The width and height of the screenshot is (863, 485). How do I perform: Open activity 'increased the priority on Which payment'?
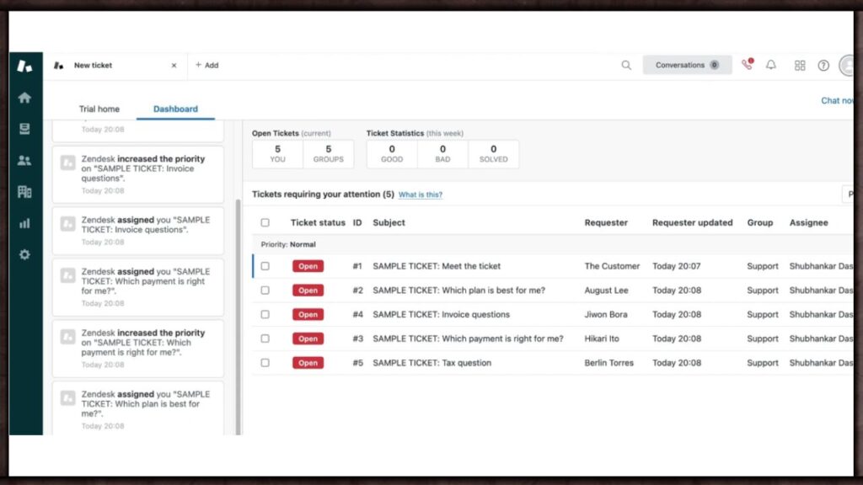pos(138,349)
